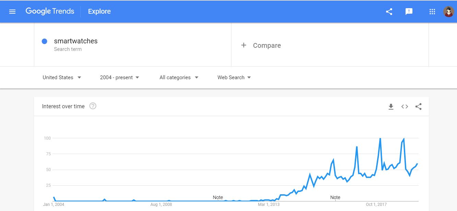Open the Google apps grid

tap(432, 12)
